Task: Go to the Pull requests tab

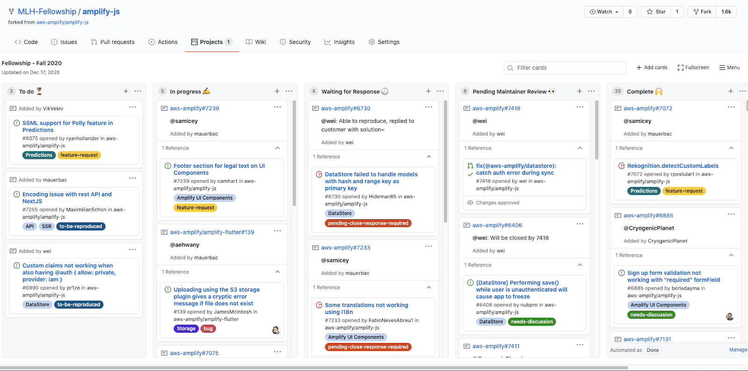Action: tap(113, 42)
